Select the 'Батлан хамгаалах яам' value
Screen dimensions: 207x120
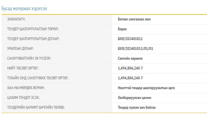click(x=134, y=19)
